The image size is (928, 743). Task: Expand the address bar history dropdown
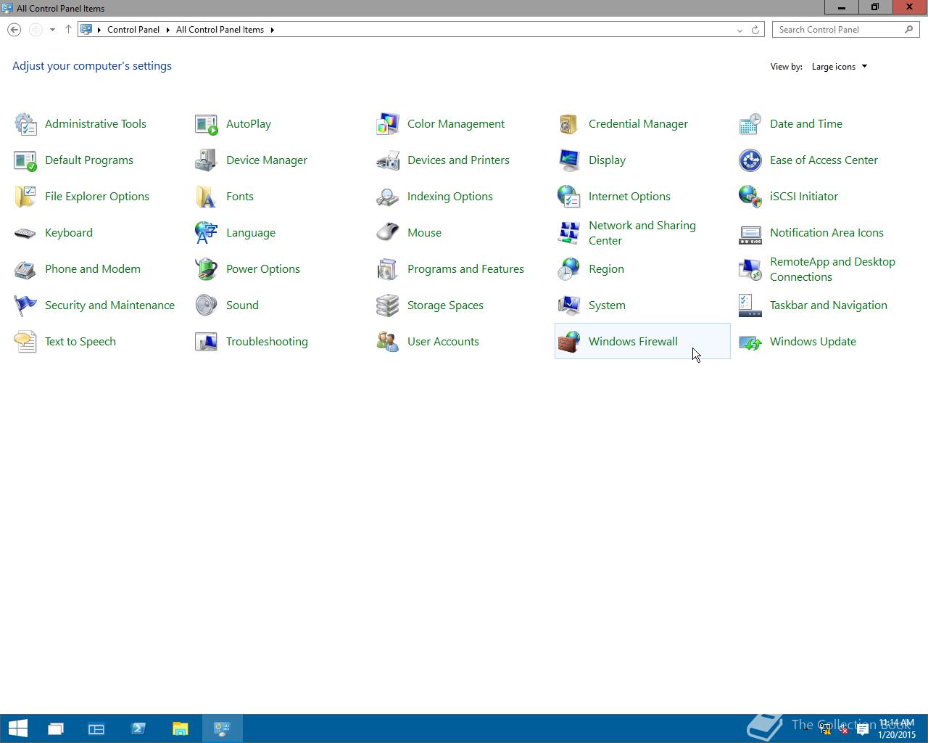[739, 30]
